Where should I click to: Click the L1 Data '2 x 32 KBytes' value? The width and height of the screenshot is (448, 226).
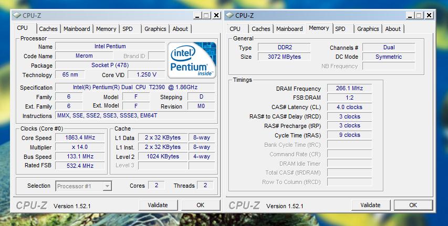pyautogui.click(x=163, y=137)
